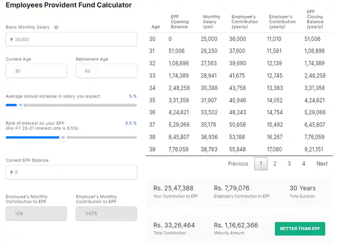Image resolution: width=338 pixels, height=244 pixels.
Task: Click the Monthly Salary column header
Action: coord(211,22)
